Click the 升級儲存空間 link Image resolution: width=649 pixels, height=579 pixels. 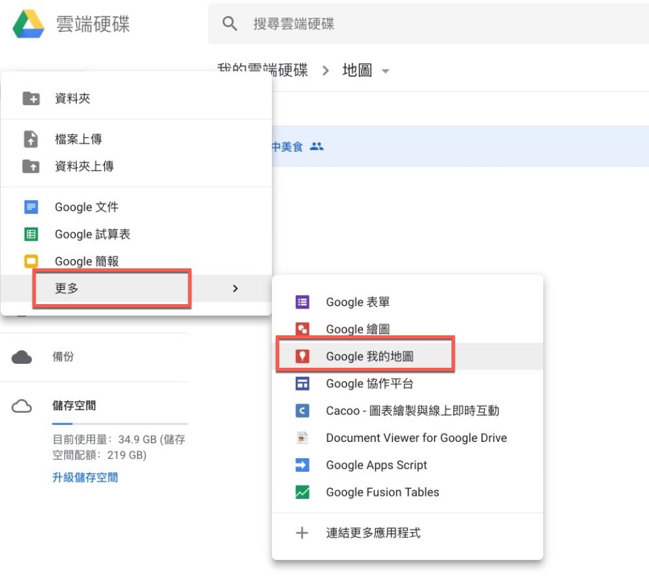[x=85, y=478]
